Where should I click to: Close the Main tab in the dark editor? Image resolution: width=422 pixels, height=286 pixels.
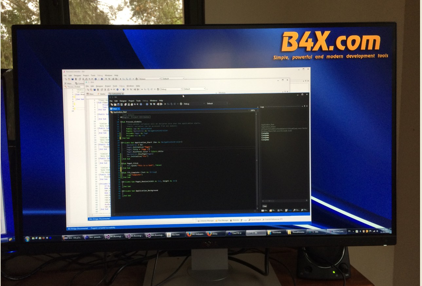click(119, 108)
